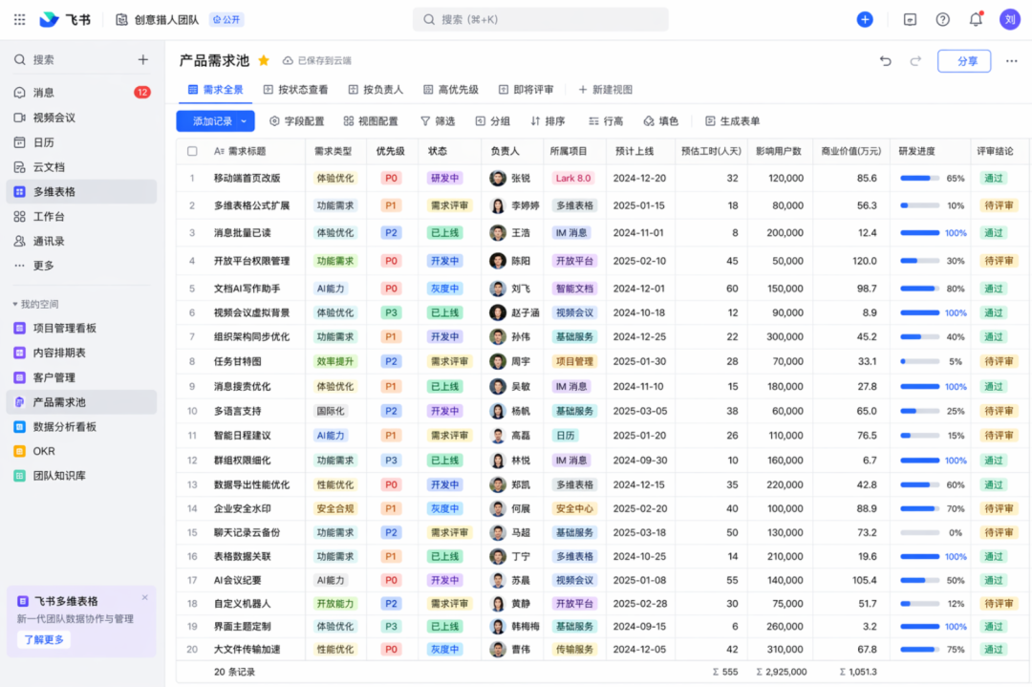Open the 筛选 filter tool
The image size is (1032, 687).
coord(438,121)
